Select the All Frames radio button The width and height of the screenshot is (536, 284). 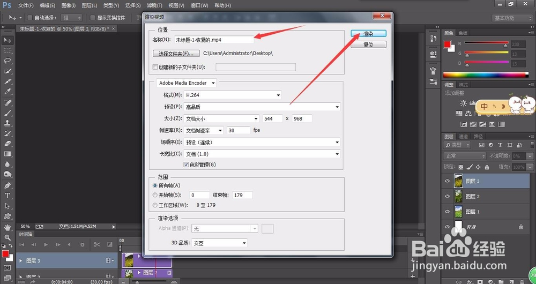(155, 185)
